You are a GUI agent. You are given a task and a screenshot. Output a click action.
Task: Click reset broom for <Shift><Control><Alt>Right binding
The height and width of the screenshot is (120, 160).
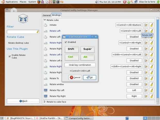[x=151, y=67]
